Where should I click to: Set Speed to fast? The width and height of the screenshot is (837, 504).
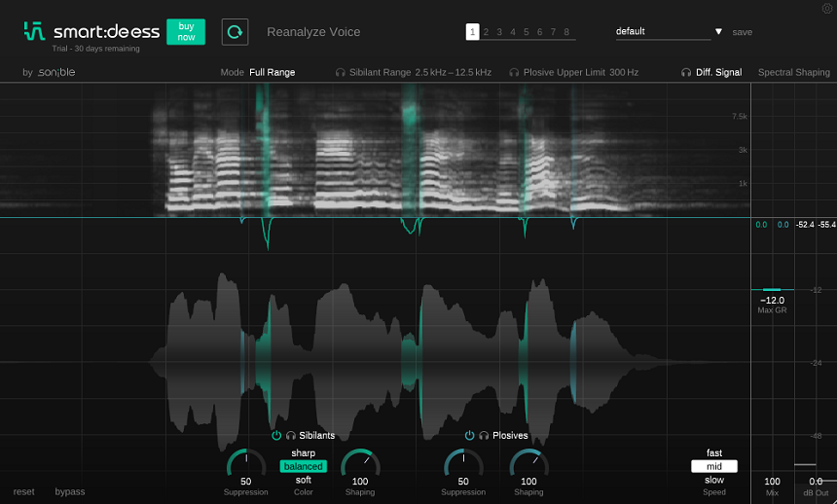(x=714, y=452)
